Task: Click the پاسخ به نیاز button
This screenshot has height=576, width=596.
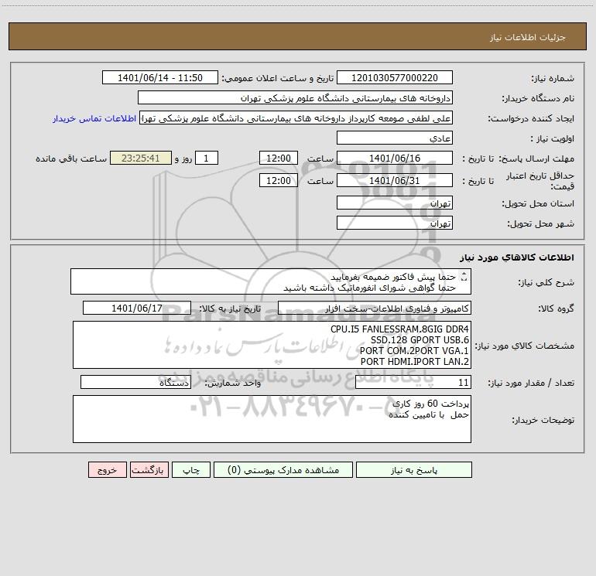Action: coord(414,469)
